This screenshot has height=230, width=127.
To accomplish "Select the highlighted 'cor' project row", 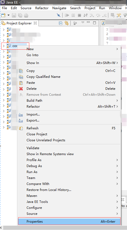I will [x=15, y=46].
